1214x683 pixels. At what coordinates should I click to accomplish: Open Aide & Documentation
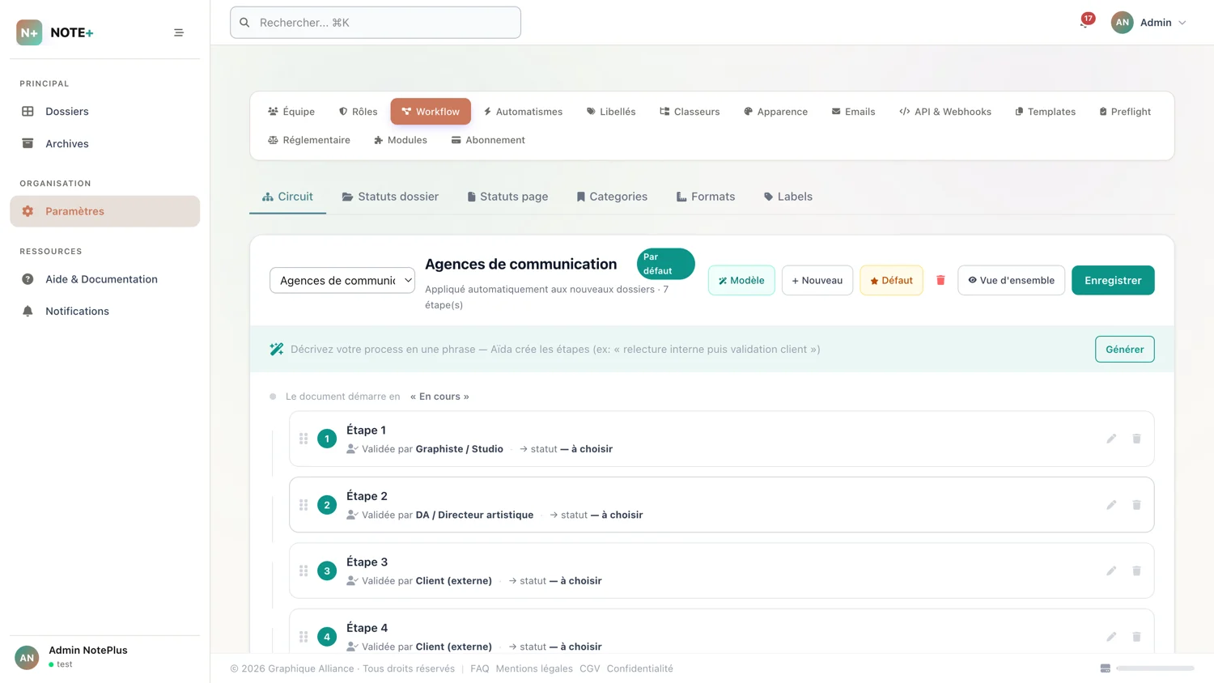tap(104, 279)
